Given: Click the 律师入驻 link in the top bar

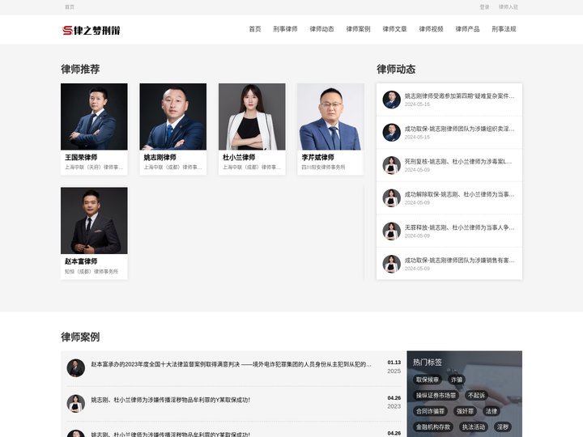Looking at the screenshot, I should click(509, 7).
